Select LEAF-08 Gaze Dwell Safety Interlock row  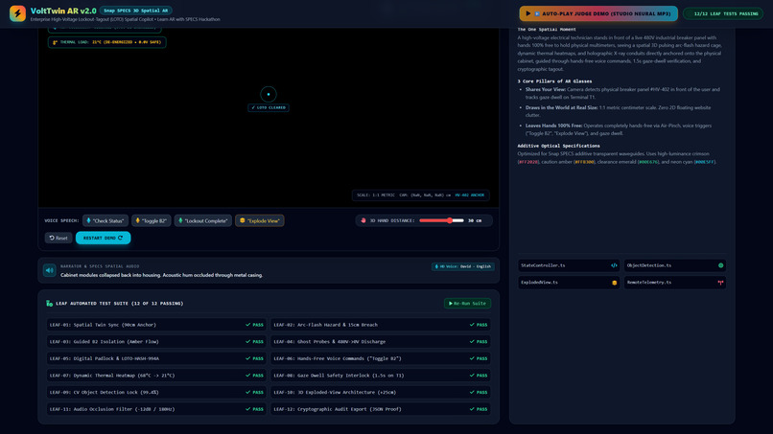(x=380, y=376)
